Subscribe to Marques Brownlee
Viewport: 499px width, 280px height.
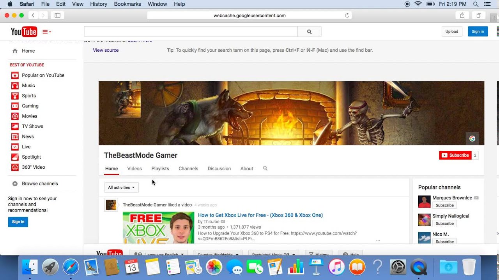[445, 205]
